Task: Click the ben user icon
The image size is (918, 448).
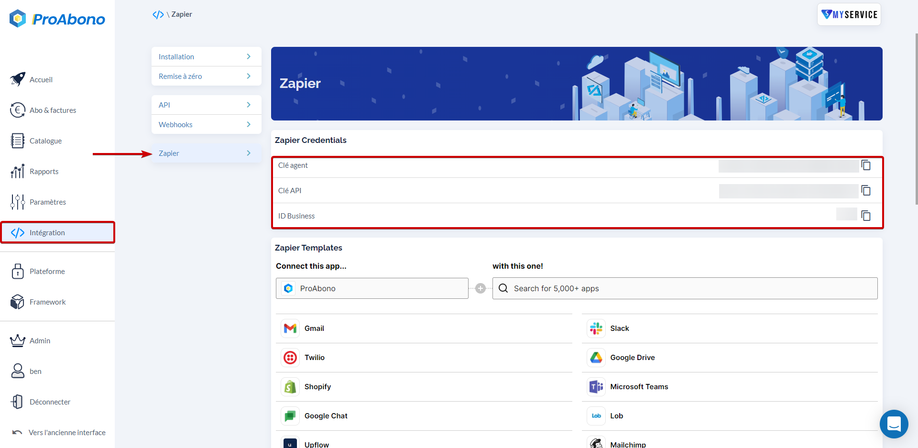Action: point(18,371)
